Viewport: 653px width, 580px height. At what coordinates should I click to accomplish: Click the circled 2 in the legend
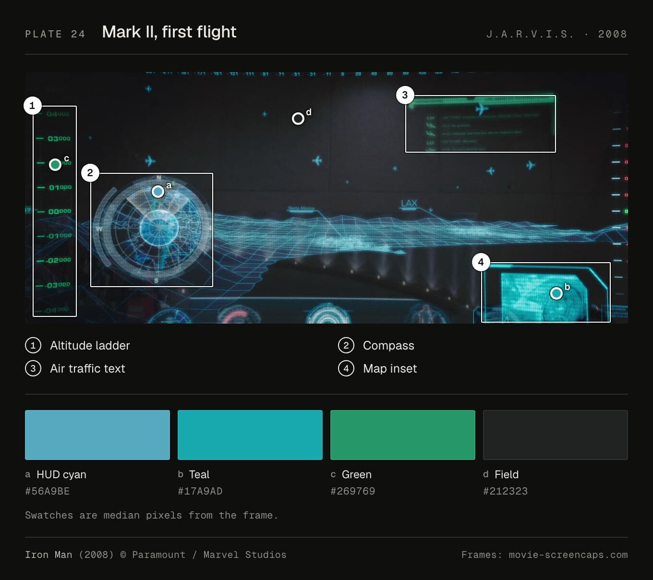(x=346, y=345)
